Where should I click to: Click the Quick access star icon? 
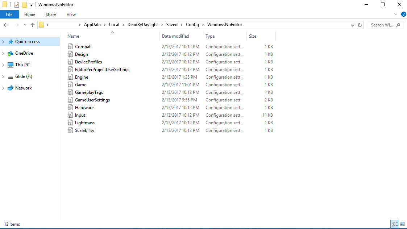pos(11,42)
